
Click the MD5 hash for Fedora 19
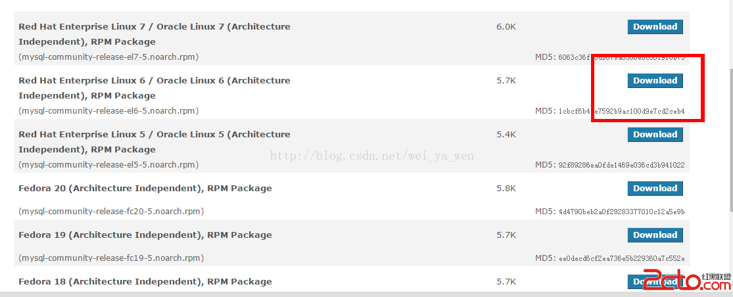pos(622,259)
